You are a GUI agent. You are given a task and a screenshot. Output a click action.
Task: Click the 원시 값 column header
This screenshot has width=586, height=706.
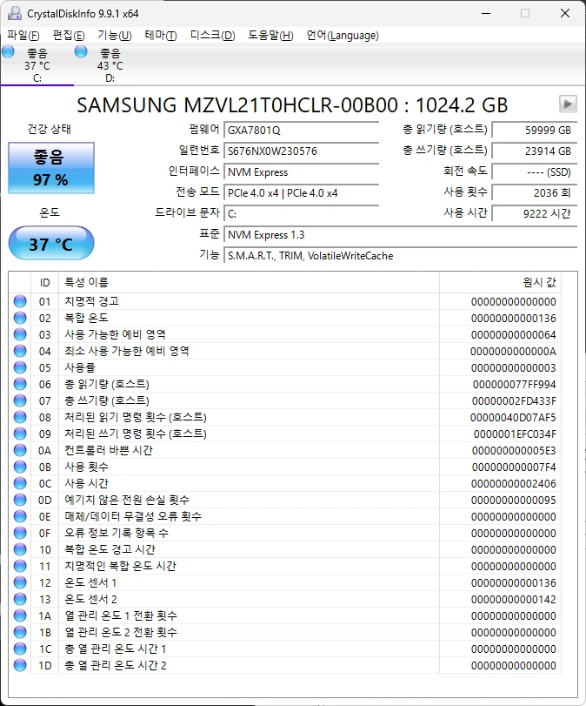(x=500, y=282)
